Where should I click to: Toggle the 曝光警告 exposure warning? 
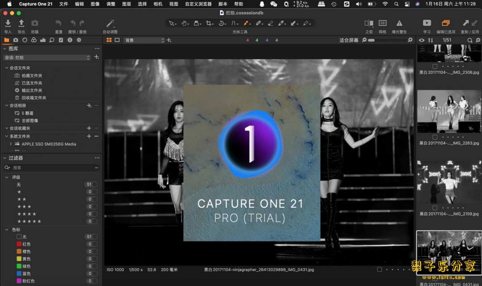click(399, 23)
